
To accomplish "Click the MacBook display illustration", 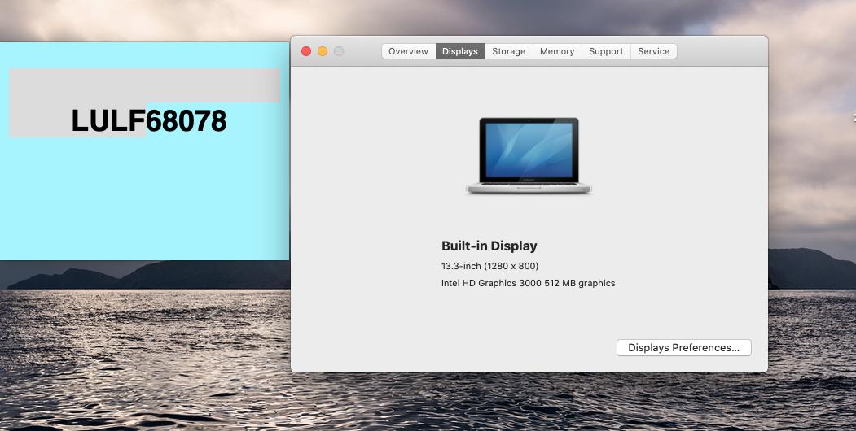I will [529, 156].
